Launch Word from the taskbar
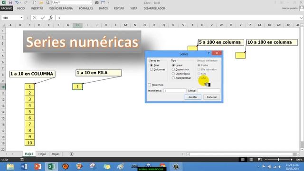Screen dimensions: 304x171 click(24, 167)
